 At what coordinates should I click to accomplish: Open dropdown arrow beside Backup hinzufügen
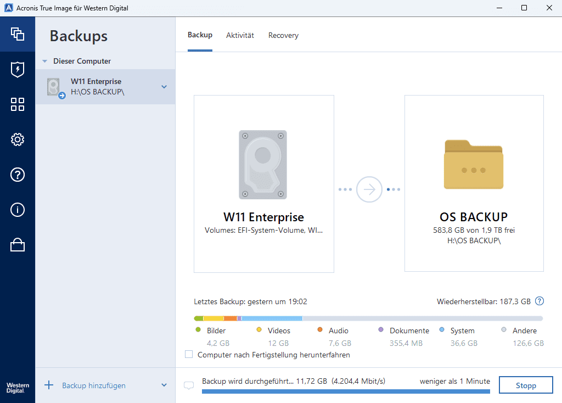click(x=164, y=385)
